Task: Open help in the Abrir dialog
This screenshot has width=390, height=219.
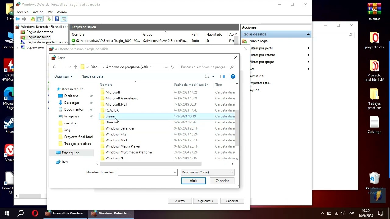Action: tap(233, 76)
